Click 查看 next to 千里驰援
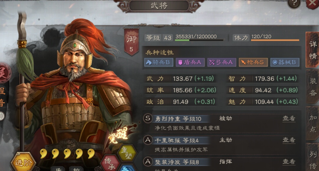Screen dimensions: 319x171 289,140
